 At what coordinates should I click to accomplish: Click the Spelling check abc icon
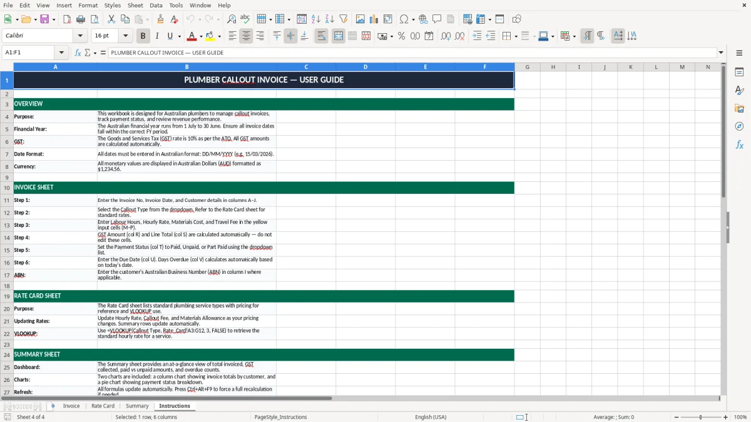coord(245,19)
